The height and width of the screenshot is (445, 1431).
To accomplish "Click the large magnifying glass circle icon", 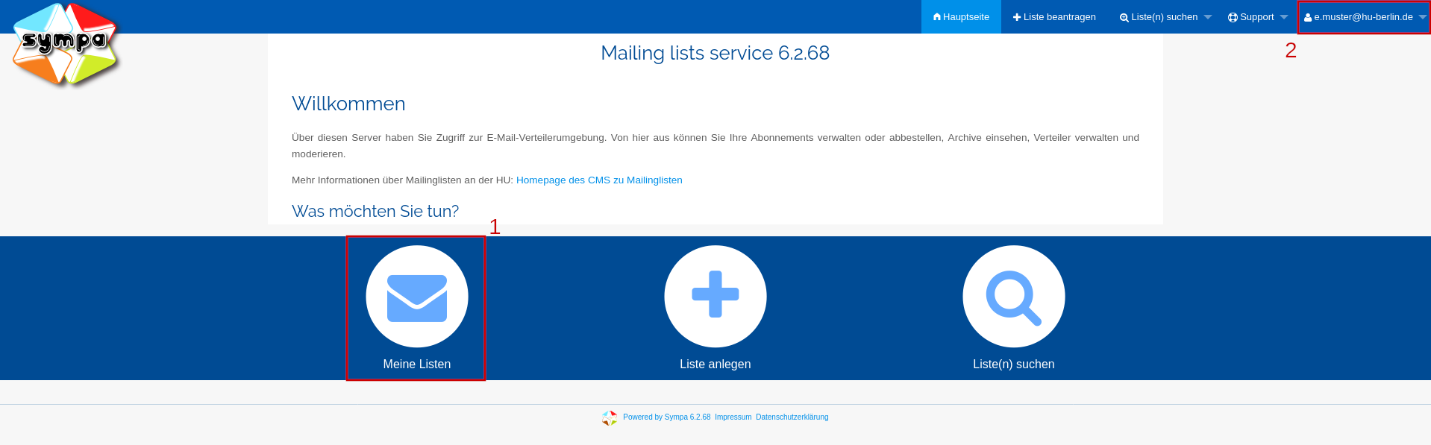I will click(1013, 297).
